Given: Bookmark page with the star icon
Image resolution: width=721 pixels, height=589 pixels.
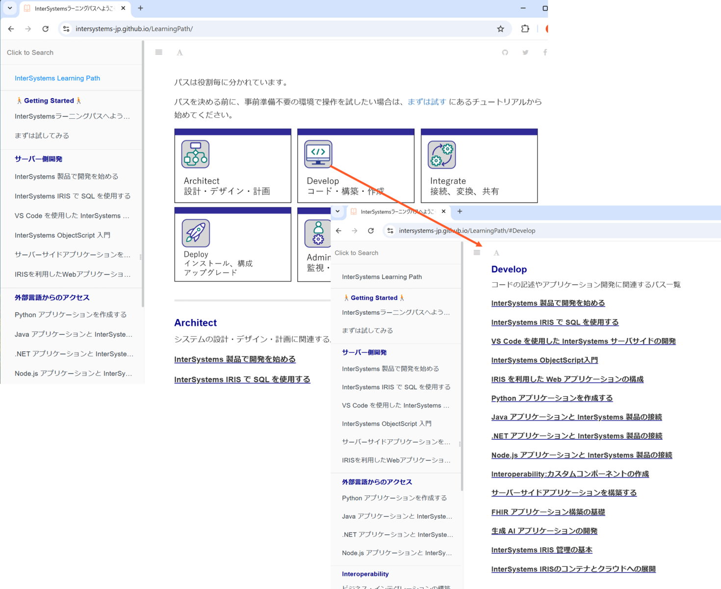Looking at the screenshot, I should [500, 29].
